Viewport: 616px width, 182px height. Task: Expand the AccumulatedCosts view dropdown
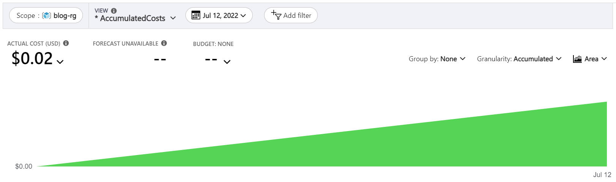pos(173,18)
